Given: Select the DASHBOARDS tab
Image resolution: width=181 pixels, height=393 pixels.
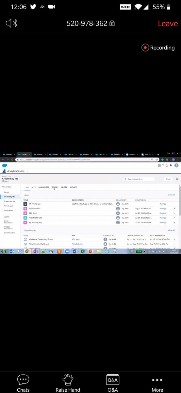Looking at the screenshot, I should (44, 187).
